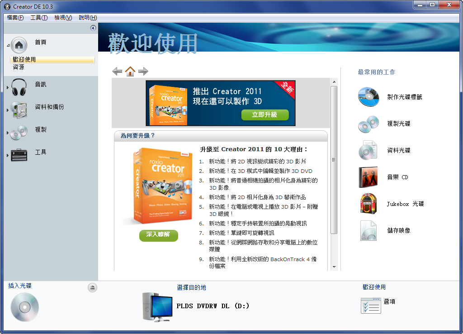Click the content scrollbar down arrow
Image resolution: width=463 pixels, height=334 pixels.
click(x=334, y=267)
